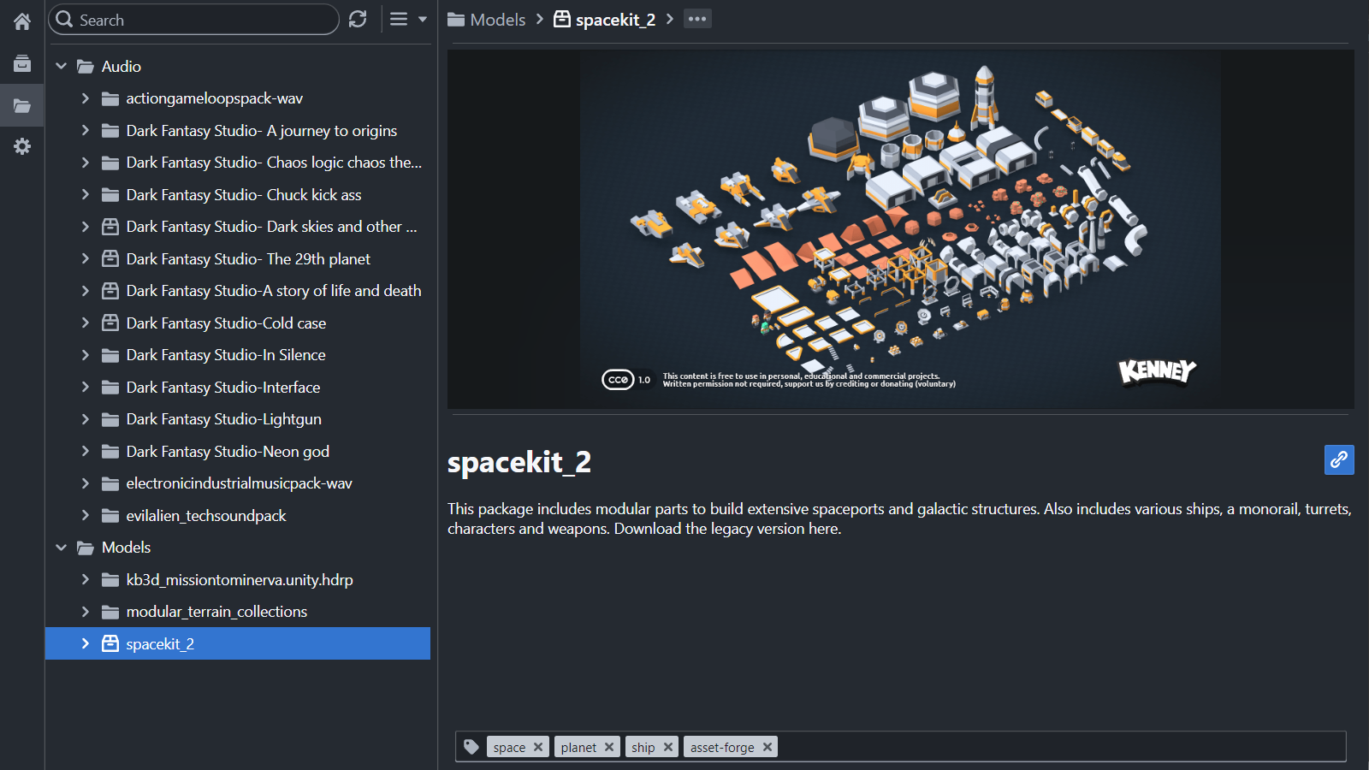
Task: Open the settings gear icon
Action: 22,146
